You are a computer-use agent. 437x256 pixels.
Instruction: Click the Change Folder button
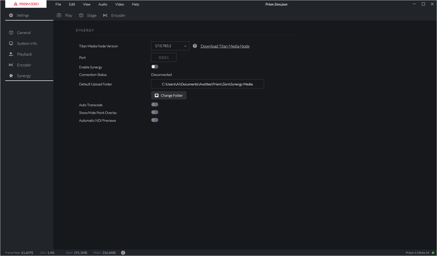pos(169,95)
